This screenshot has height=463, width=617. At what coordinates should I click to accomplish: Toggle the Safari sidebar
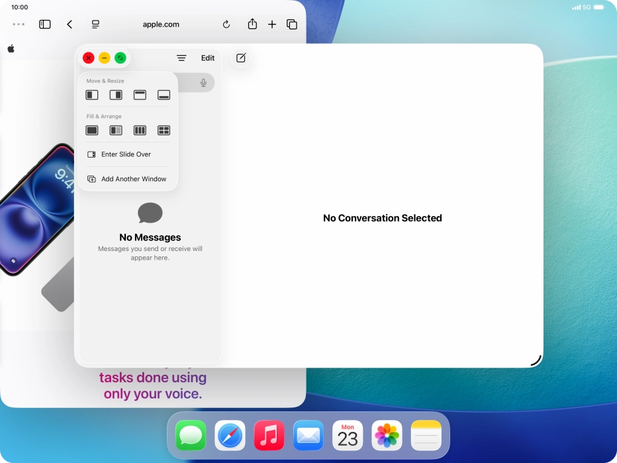44,25
